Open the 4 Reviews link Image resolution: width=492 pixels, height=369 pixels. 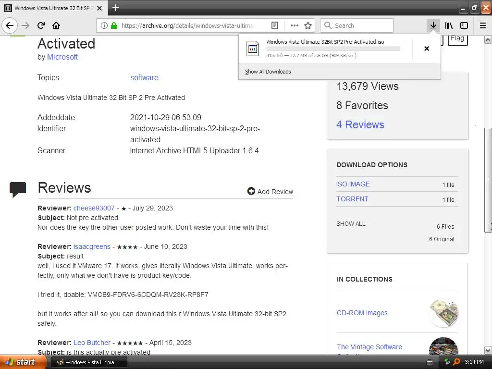[x=360, y=124]
